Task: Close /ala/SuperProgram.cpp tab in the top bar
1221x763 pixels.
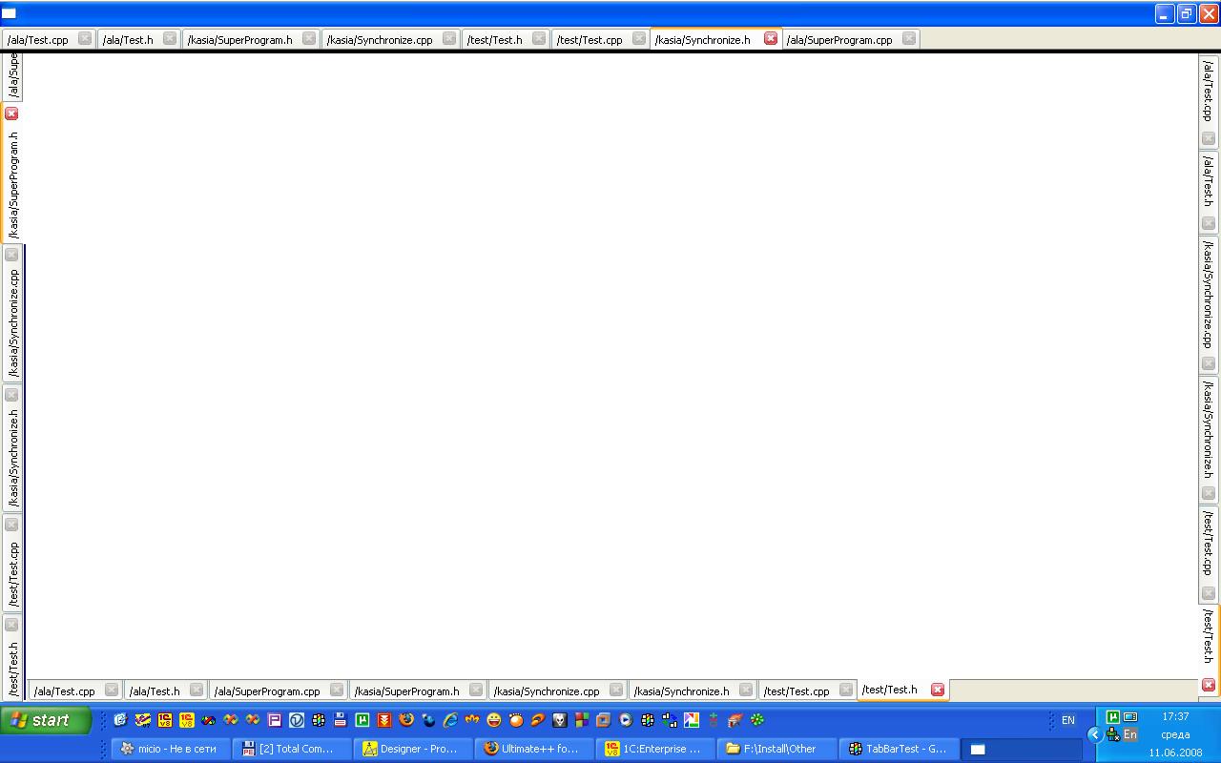Action: (909, 39)
